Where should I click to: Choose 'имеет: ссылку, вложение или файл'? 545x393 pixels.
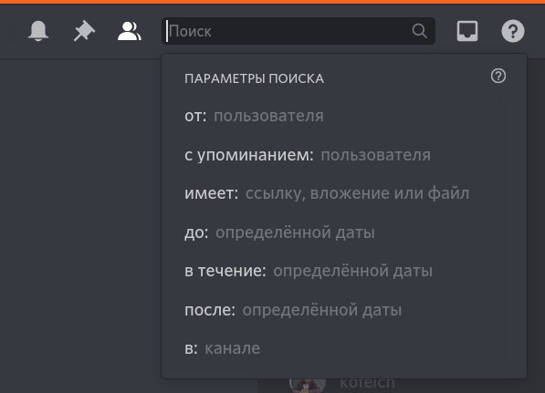pyautogui.click(x=344, y=193)
